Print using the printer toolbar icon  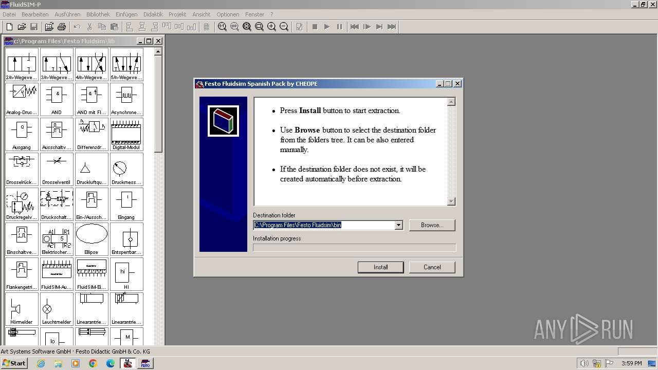[x=61, y=27]
